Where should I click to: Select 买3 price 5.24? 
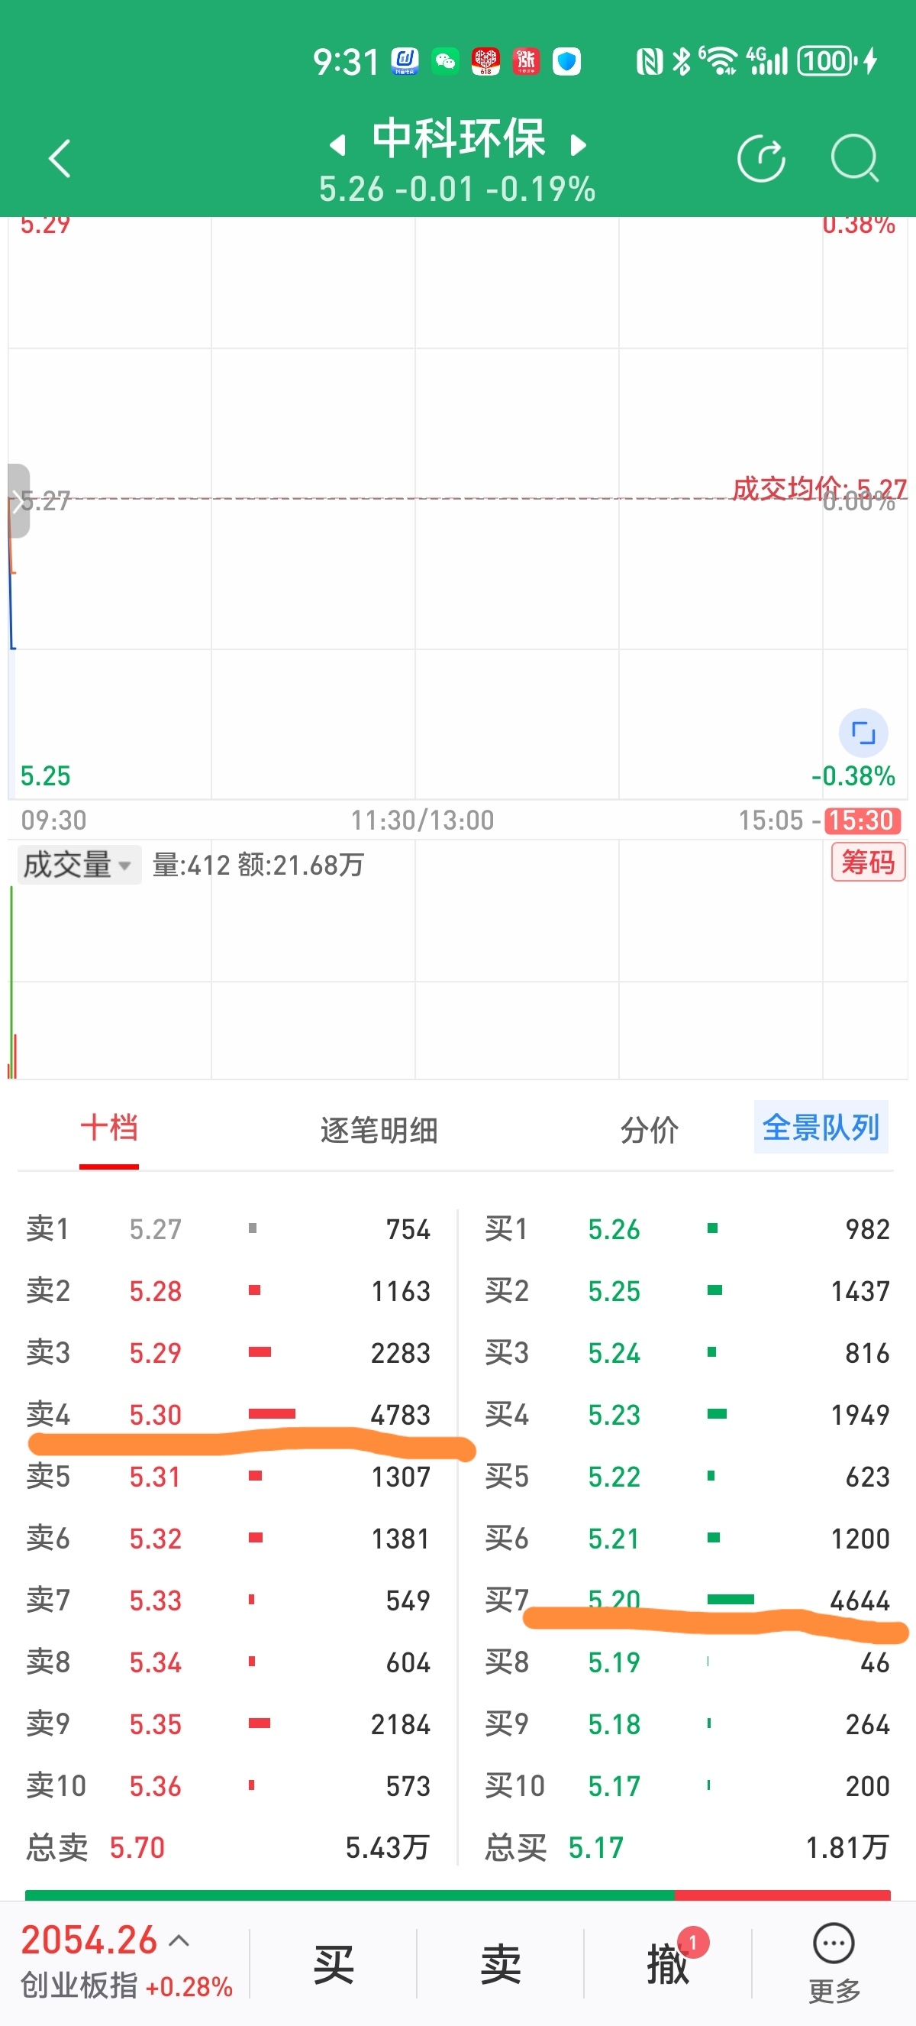(x=614, y=1353)
